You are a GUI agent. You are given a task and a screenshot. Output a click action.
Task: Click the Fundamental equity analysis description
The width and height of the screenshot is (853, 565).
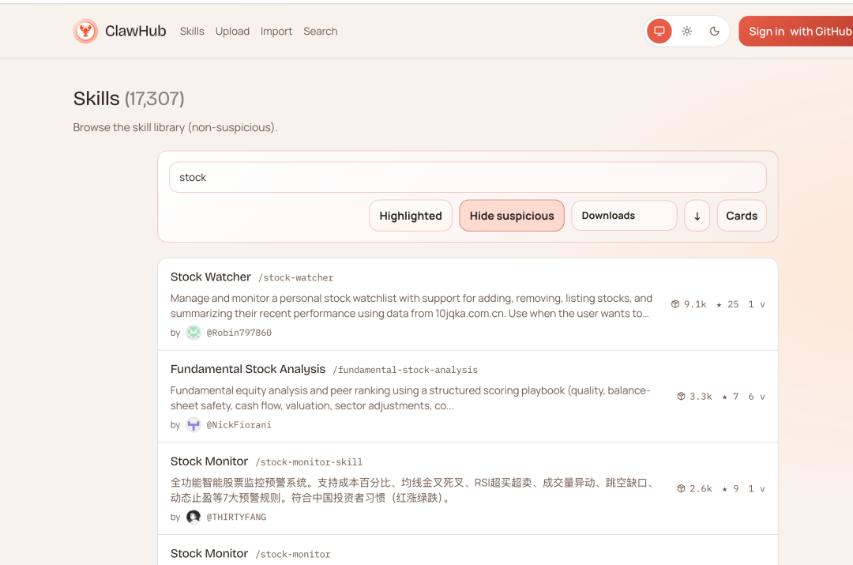[x=410, y=398]
